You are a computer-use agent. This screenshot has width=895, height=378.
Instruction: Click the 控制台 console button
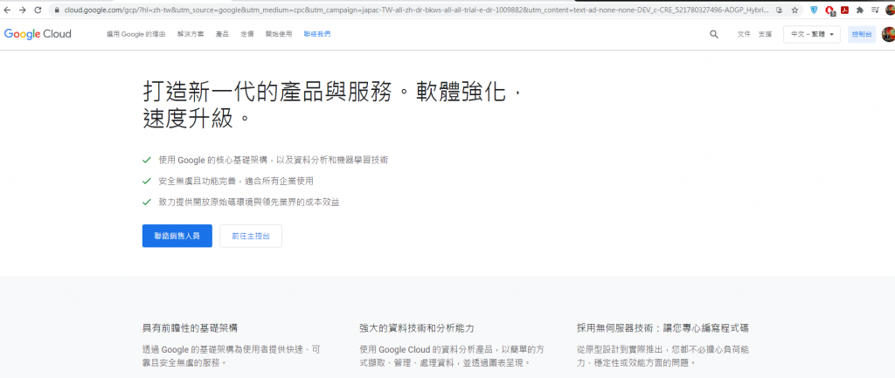point(862,34)
